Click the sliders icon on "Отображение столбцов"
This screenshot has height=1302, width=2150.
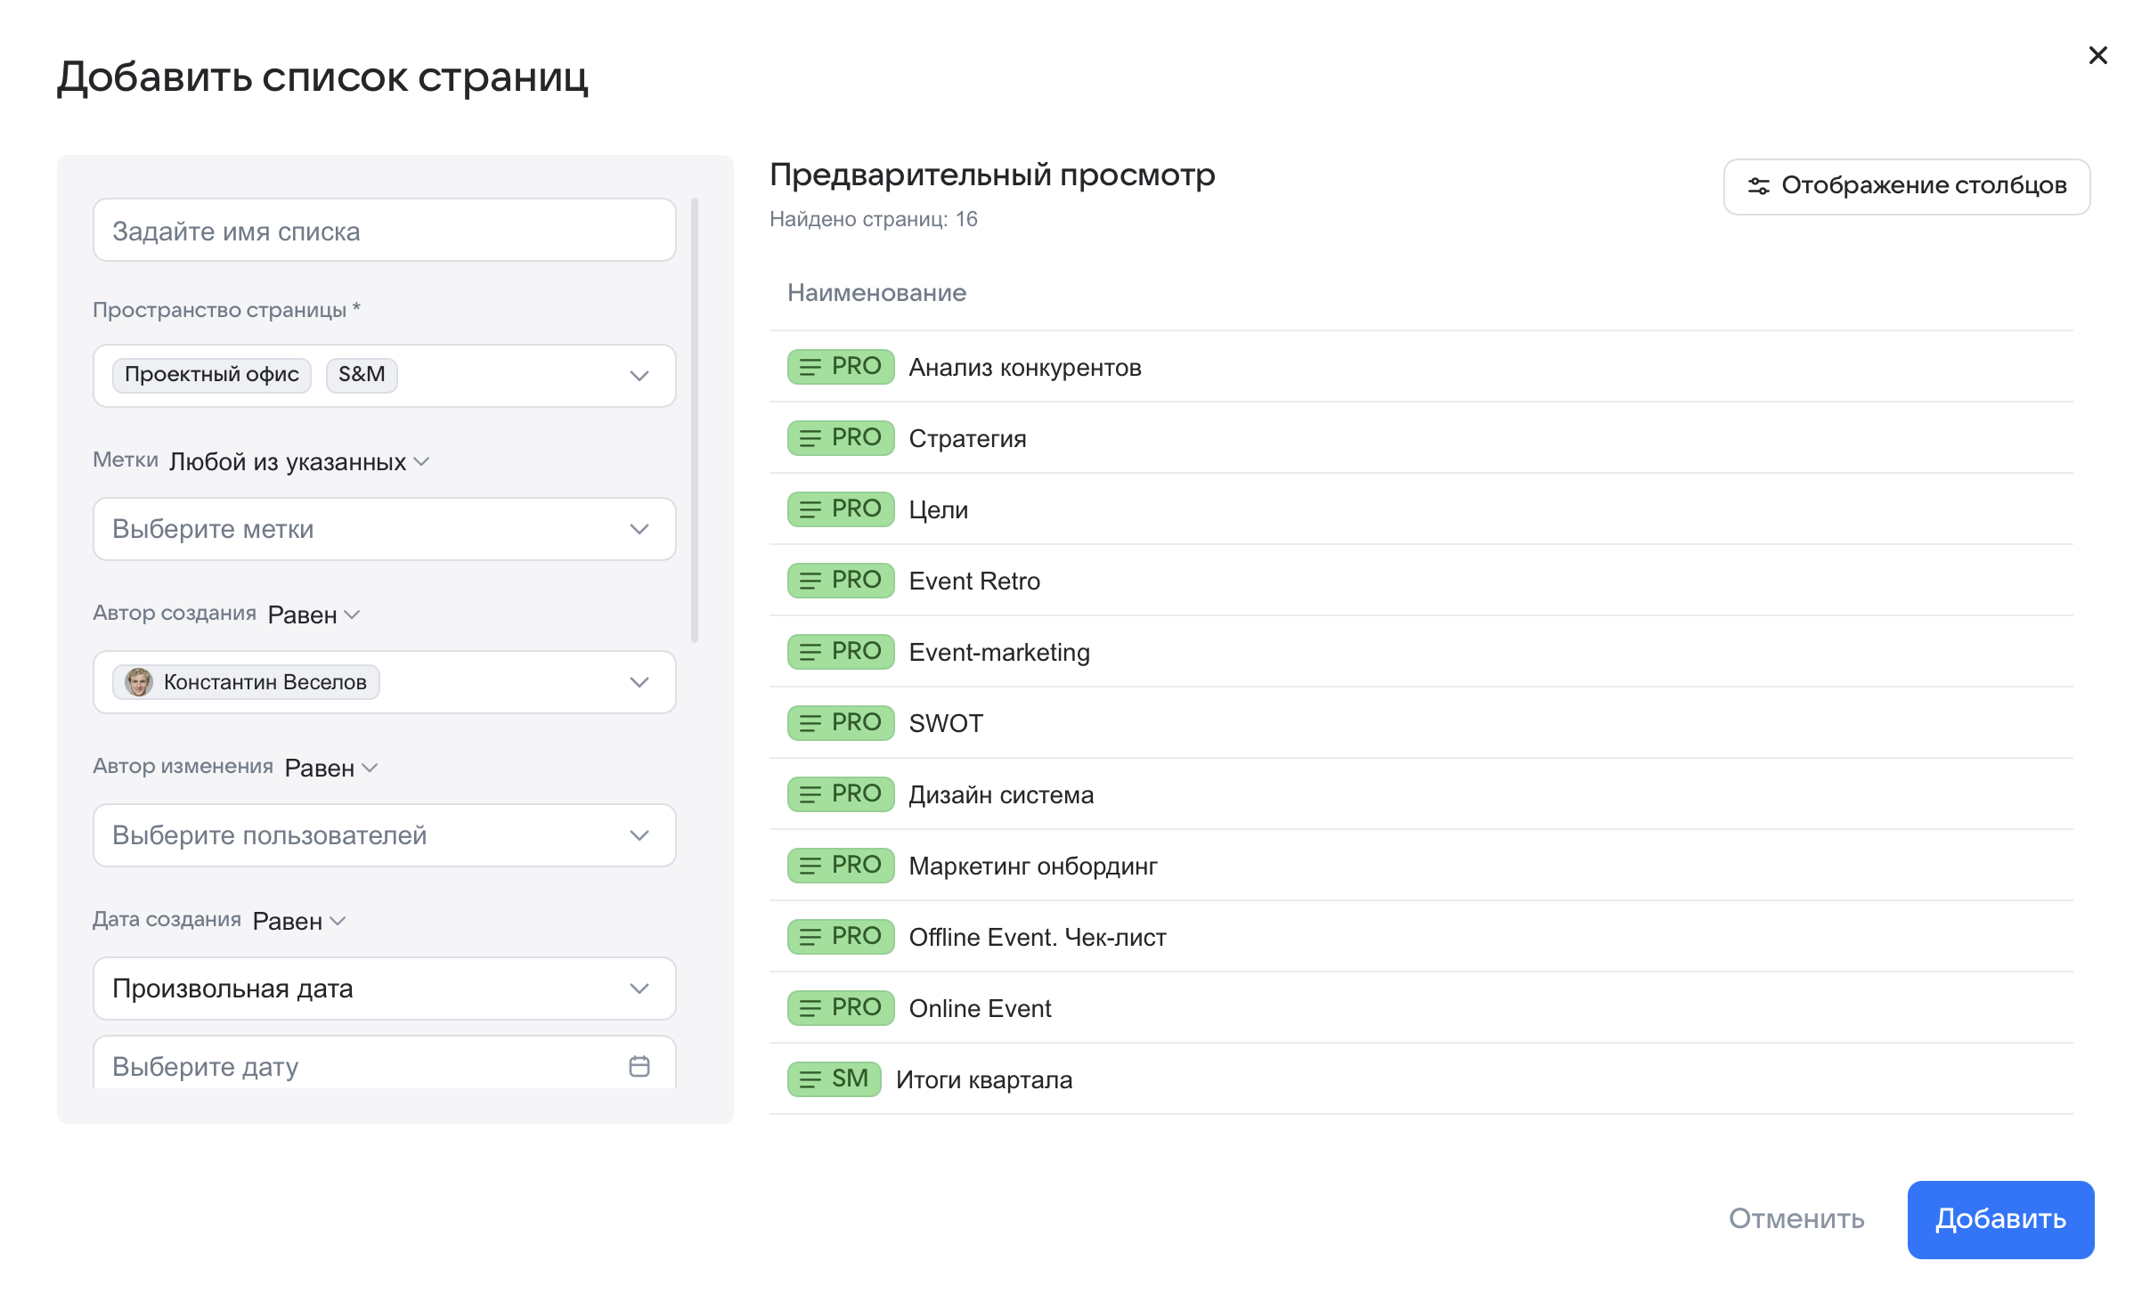coord(1755,186)
